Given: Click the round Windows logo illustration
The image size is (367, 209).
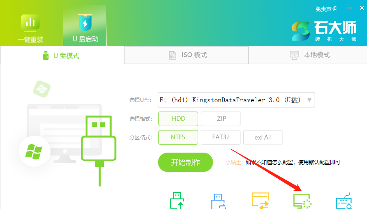Looking at the screenshot, I should [x=34, y=151].
